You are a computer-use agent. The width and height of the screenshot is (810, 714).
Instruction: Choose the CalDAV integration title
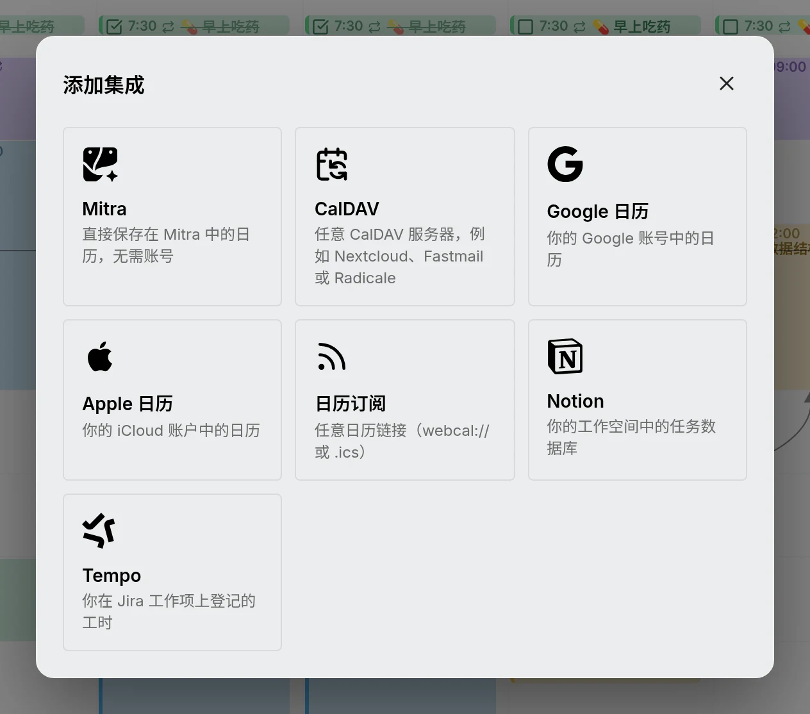click(347, 209)
